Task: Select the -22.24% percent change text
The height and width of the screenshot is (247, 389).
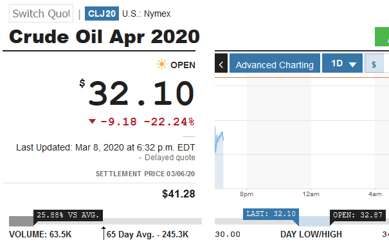Action: (169, 122)
